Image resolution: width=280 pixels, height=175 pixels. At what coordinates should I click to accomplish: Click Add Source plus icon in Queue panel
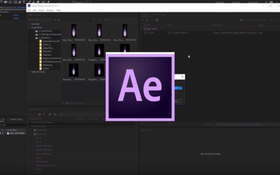pos(143,20)
